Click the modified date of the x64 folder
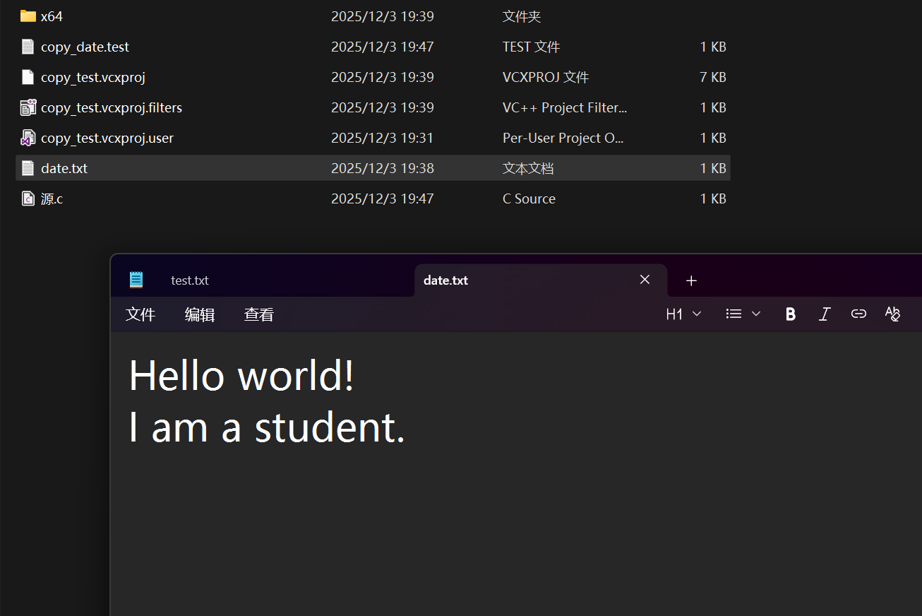 tap(383, 16)
